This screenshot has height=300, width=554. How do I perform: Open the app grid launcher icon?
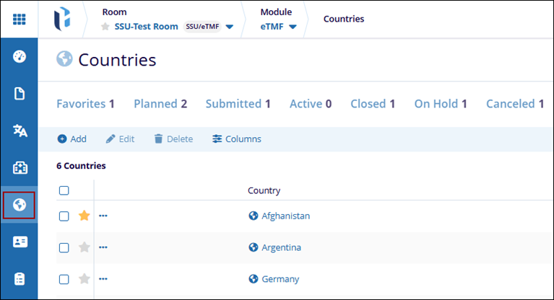tap(20, 19)
